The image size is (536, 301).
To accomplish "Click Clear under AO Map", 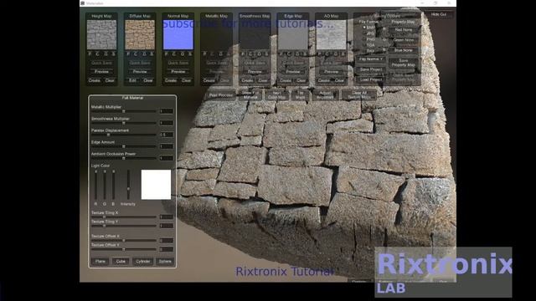I will point(339,80).
